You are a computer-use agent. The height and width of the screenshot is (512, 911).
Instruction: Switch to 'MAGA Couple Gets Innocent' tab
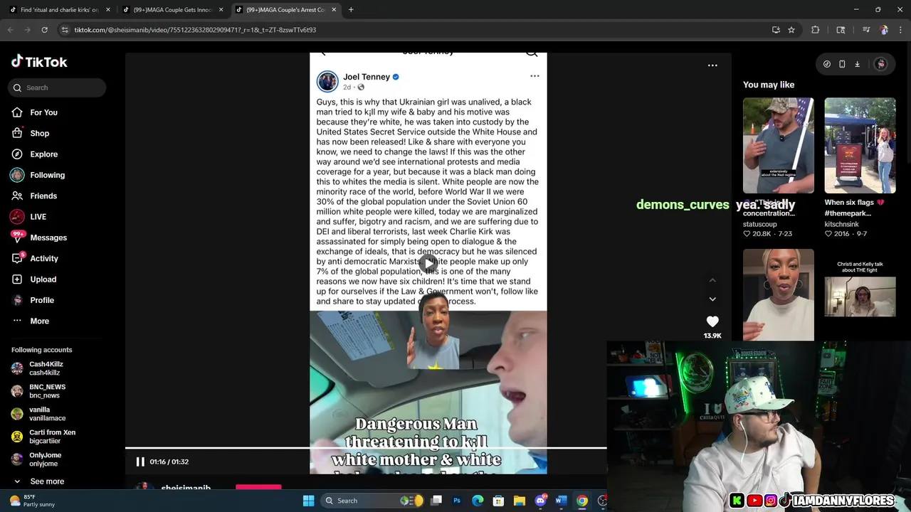click(x=171, y=10)
